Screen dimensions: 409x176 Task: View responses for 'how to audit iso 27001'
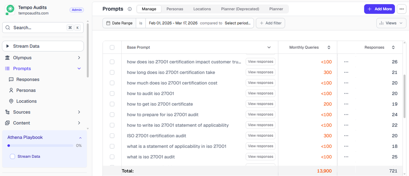pos(260,94)
